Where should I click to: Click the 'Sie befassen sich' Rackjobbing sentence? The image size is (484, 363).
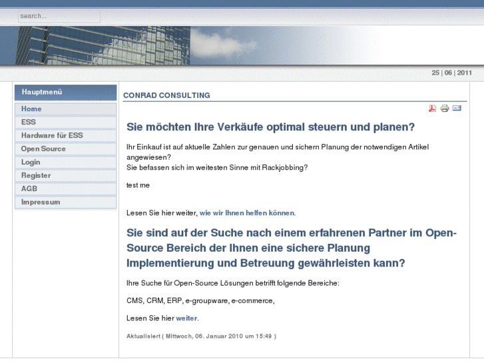pos(217,168)
